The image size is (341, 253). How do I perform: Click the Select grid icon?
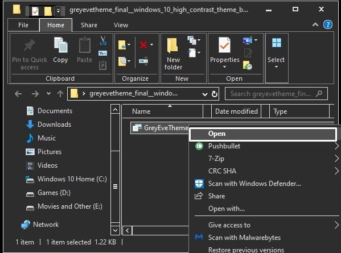(x=277, y=43)
